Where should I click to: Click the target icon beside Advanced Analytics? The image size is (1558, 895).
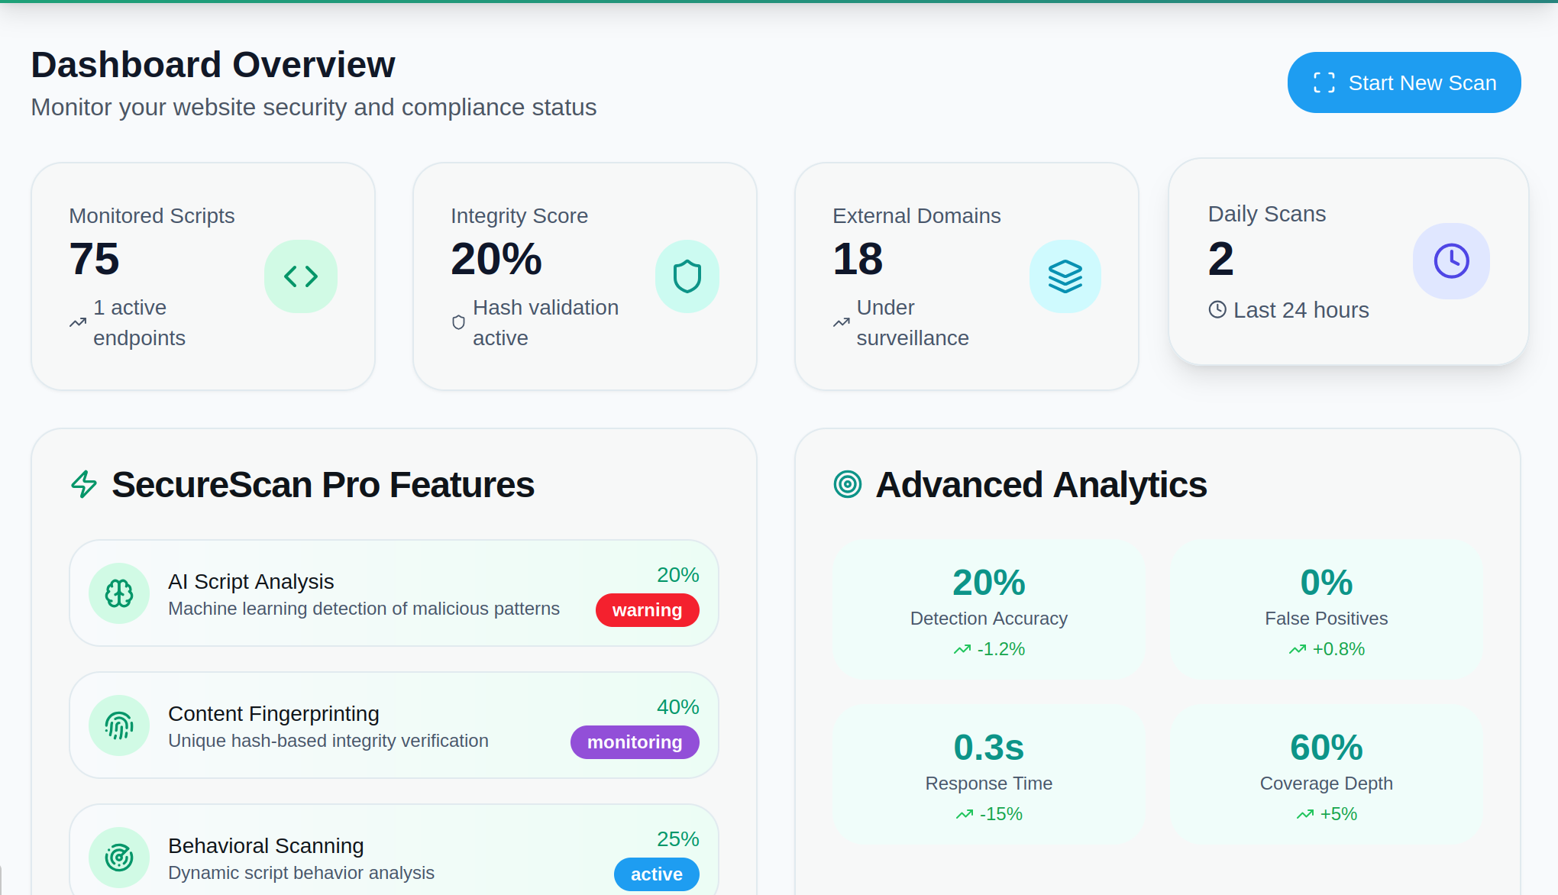click(x=847, y=484)
